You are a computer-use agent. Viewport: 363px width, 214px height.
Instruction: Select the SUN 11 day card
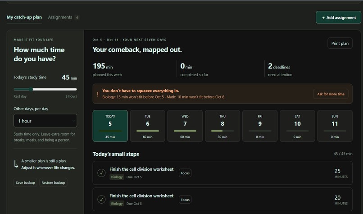click(335, 126)
